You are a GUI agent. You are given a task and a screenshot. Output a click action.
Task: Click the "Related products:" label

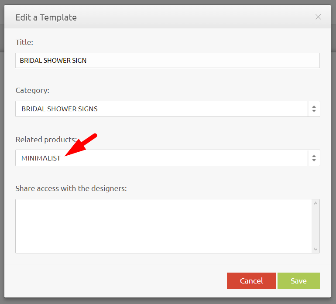[46, 140]
